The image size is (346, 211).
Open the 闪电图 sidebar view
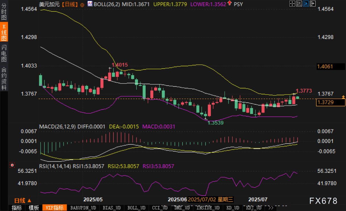pyautogui.click(x=4, y=53)
